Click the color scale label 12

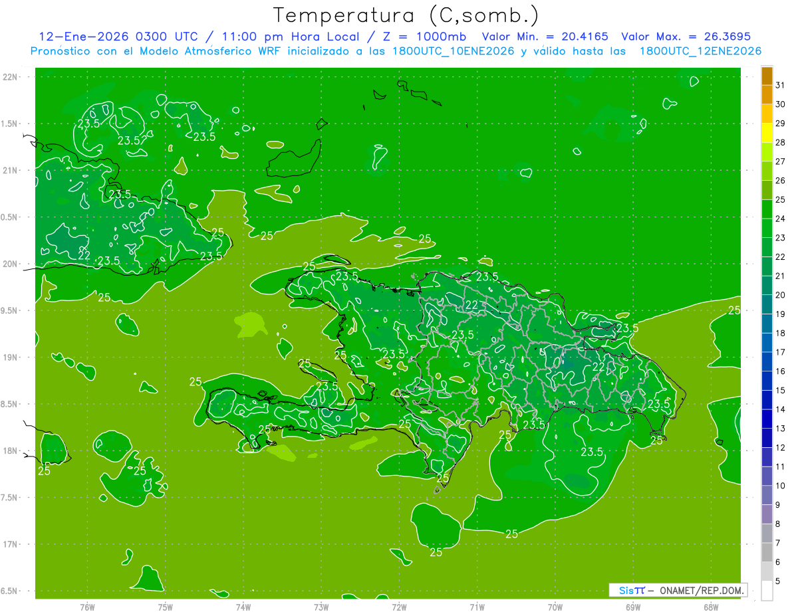click(781, 447)
